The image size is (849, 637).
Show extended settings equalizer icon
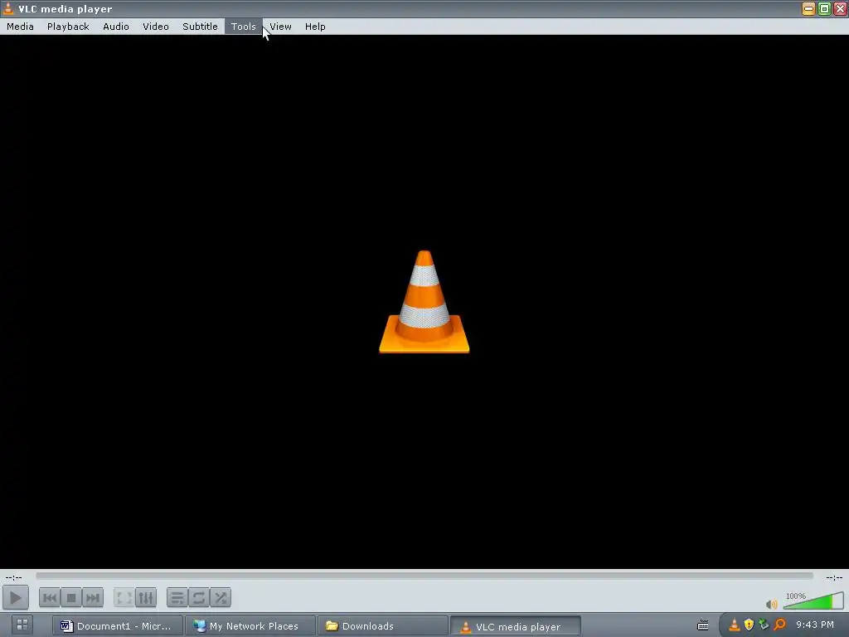146,598
